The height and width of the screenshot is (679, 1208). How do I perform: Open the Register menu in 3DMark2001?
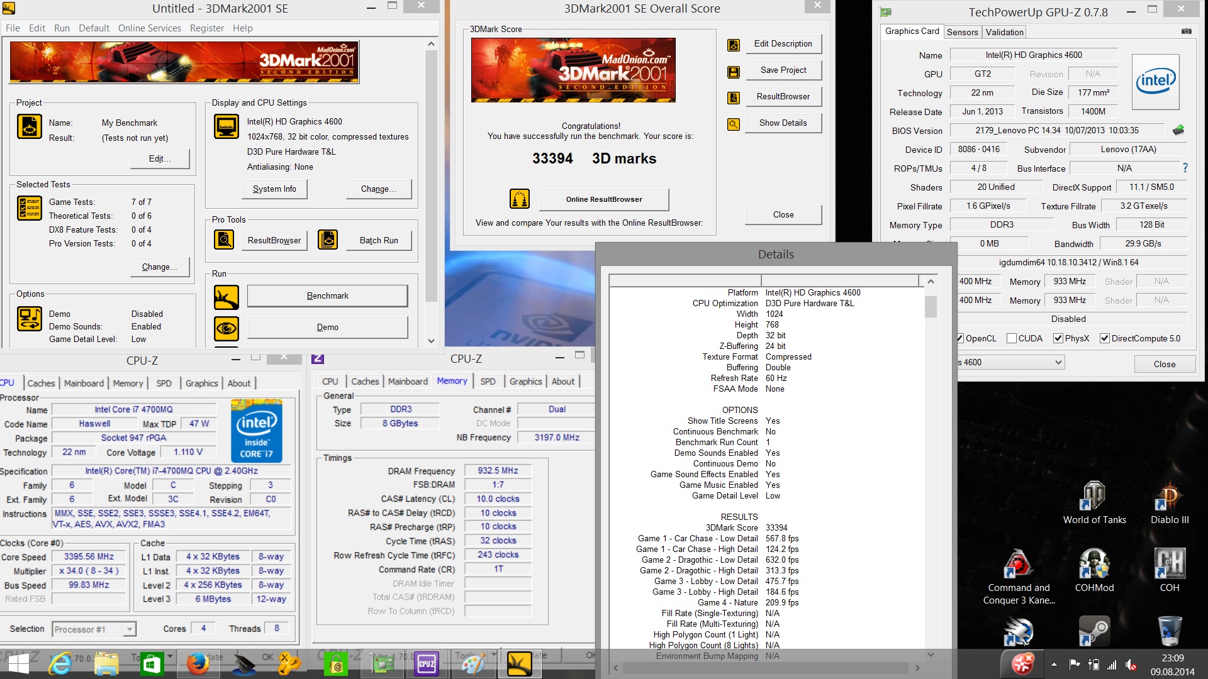[x=207, y=28]
